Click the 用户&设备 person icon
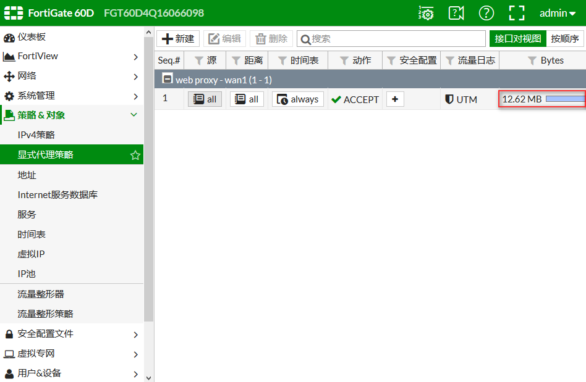Viewport: 586px width, 382px height. coord(9,374)
